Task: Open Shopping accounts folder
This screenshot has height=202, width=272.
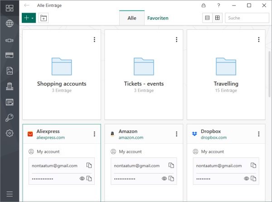Action: pos(62,75)
